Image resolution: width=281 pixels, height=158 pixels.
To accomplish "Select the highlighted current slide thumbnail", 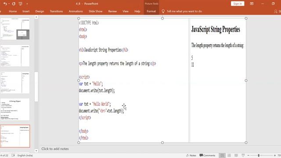I will pos(15,136).
